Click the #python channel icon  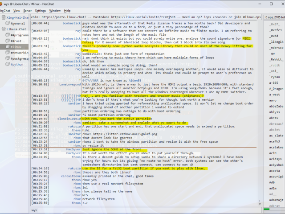click(x=8, y=64)
